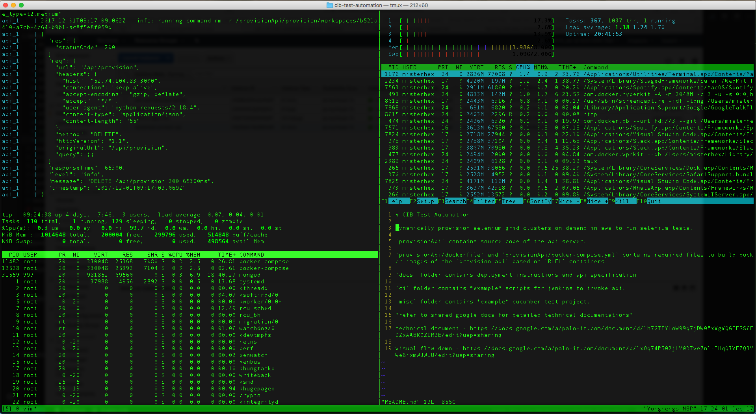Click Nice - to lower priority
Screen dimensions: 756x414
(x=565, y=201)
